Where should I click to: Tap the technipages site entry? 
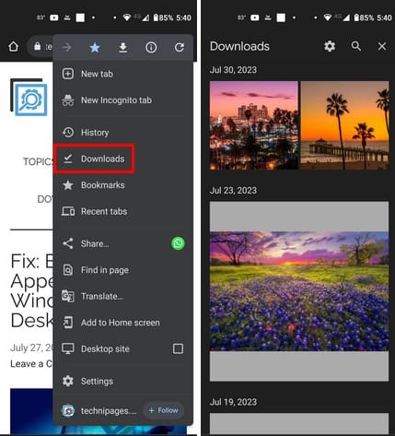tap(109, 411)
